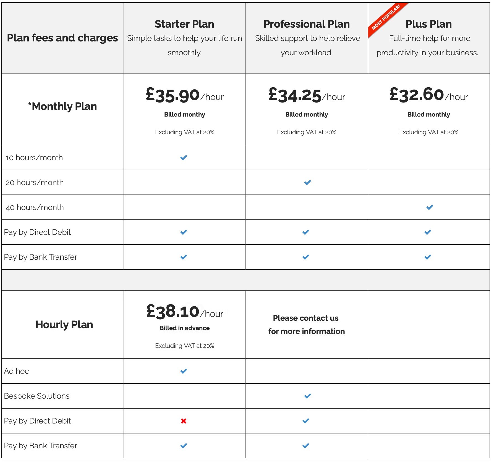Click Plus Plan monthly Bank Transfer checkmark
Viewport: 494px width, 463px height.
(x=428, y=257)
